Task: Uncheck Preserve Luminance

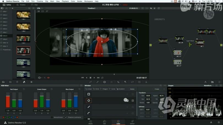Action: pyautogui.click(x=66, y=117)
